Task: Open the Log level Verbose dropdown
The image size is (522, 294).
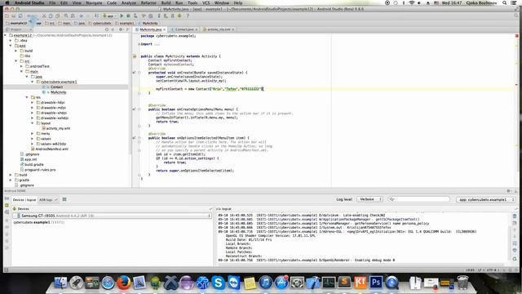Action: tap(369, 199)
